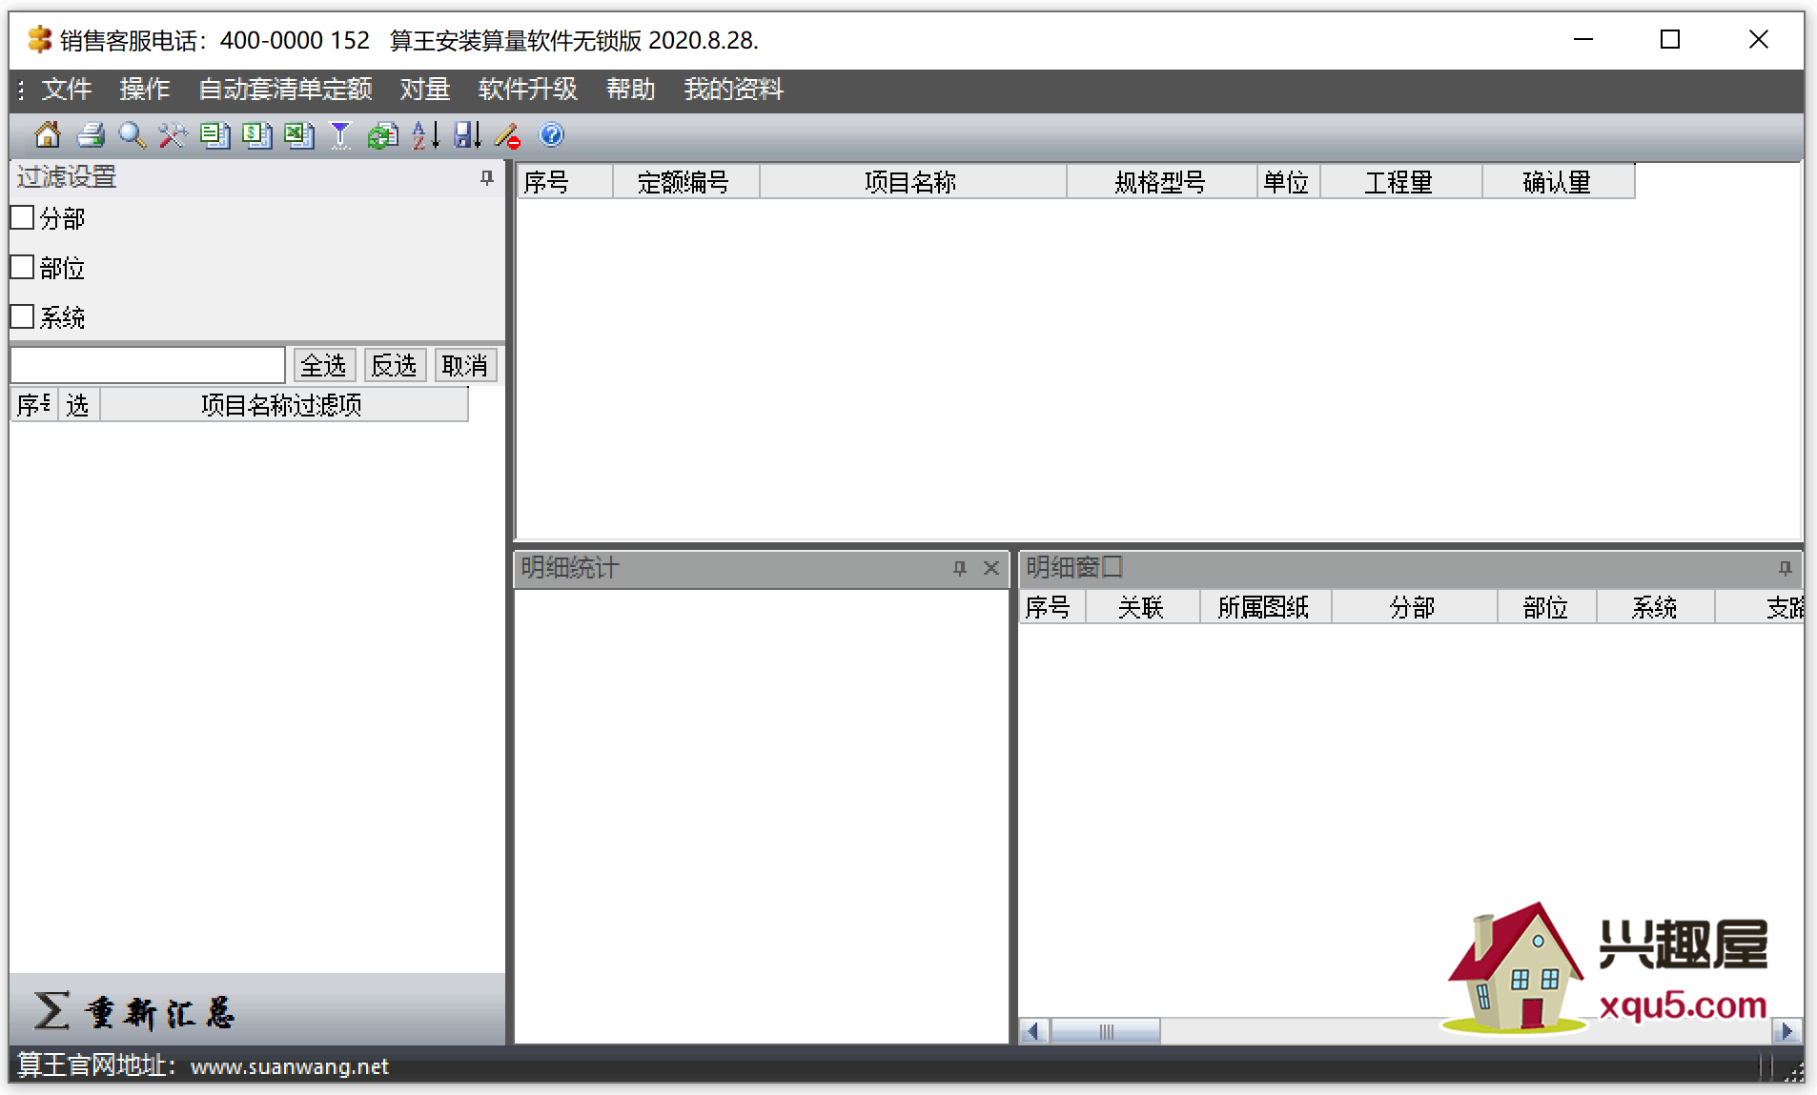1817x1095 pixels.
Task: Click the 系统 column header in 明细窗口
Action: (1654, 607)
